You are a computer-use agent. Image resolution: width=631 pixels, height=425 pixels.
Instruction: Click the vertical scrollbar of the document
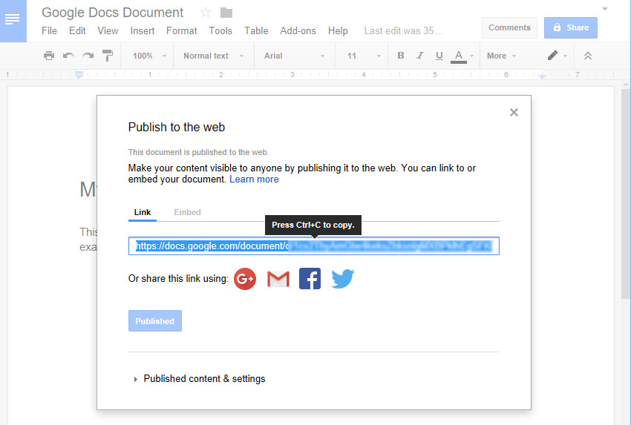(625, 194)
